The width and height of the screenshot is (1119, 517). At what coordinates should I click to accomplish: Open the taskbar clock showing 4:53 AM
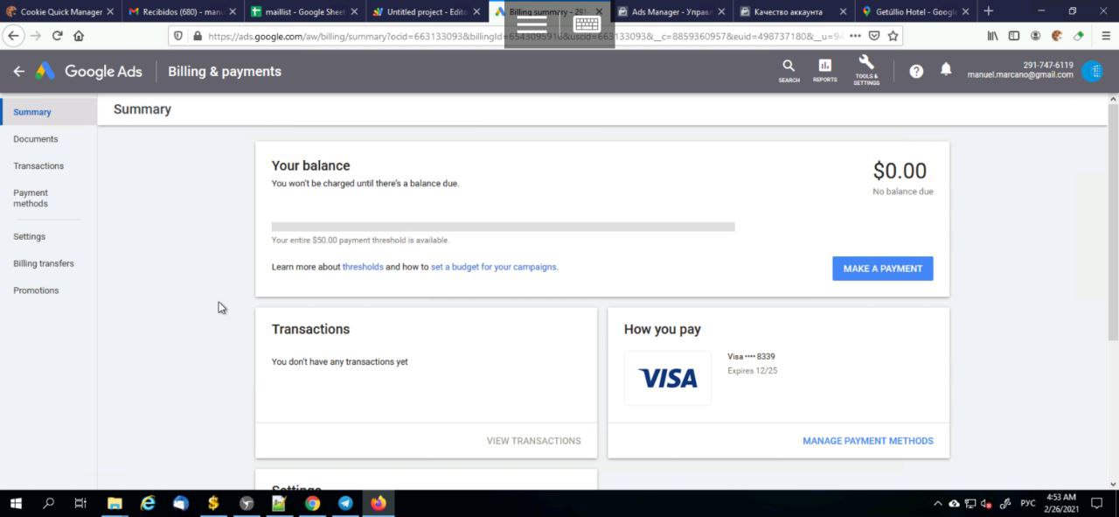[1060, 503]
